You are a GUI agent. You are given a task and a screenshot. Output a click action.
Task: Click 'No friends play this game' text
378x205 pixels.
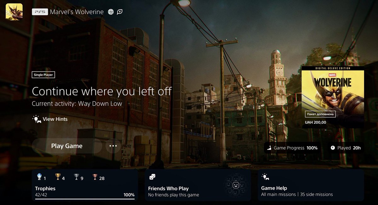tap(174, 195)
